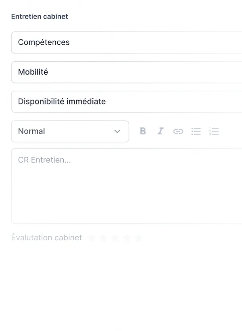Click the Entretien cabinet heading
This screenshot has height=331, width=242.
pyautogui.click(x=39, y=17)
